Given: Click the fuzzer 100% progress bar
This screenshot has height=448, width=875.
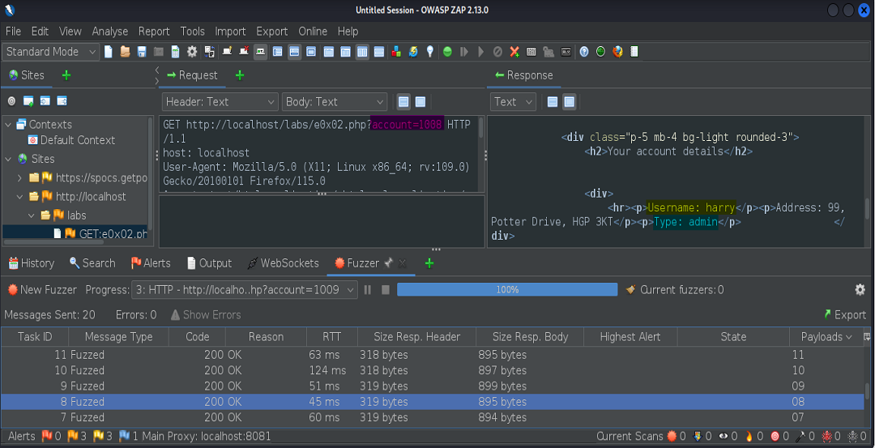Looking at the screenshot, I should coord(507,289).
